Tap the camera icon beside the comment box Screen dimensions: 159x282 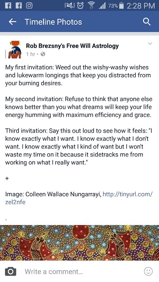(11, 271)
